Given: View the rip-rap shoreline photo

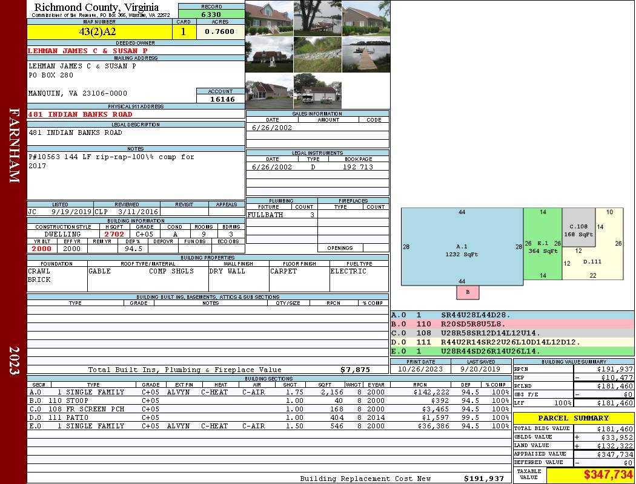Looking at the screenshot, I should [x=317, y=54].
